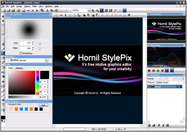This screenshot has height=132, width=187.
Task: Select the Text tool in toolbox
Action: pos(3,105)
